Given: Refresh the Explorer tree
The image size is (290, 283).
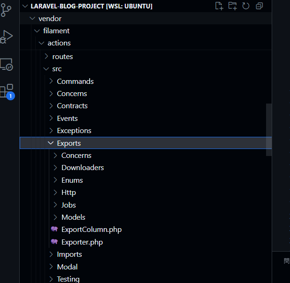Looking at the screenshot, I should (x=246, y=6).
